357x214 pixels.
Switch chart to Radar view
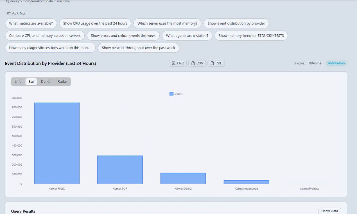[x=62, y=82]
